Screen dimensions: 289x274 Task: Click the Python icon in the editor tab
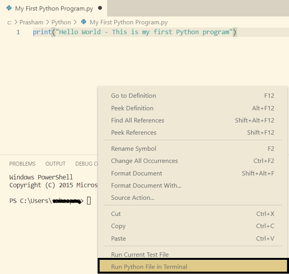9,8
